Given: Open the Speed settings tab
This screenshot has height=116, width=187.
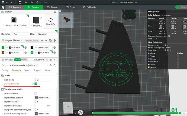Looking at the screenshot, I should pos(27,70).
